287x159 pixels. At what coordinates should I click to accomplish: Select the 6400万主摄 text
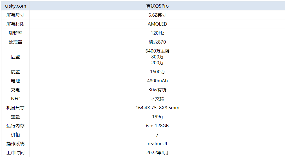157,51
